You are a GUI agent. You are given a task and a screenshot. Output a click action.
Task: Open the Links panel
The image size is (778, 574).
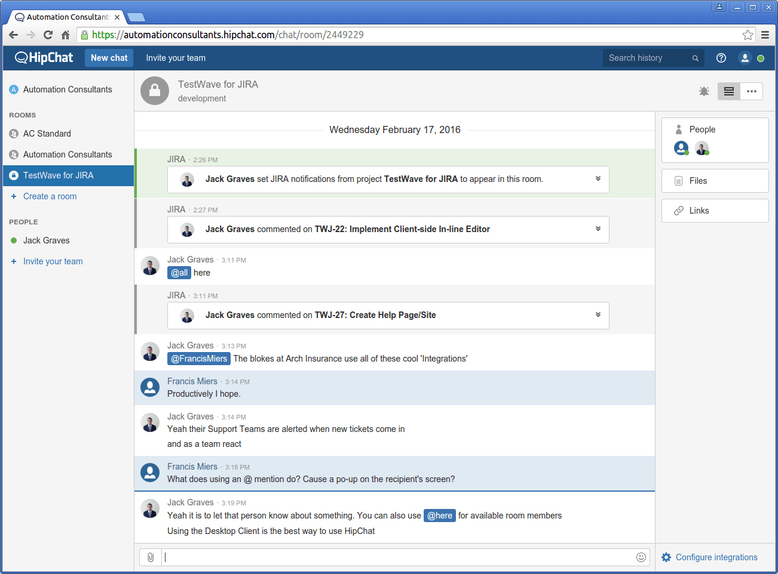tap(715, 211)
